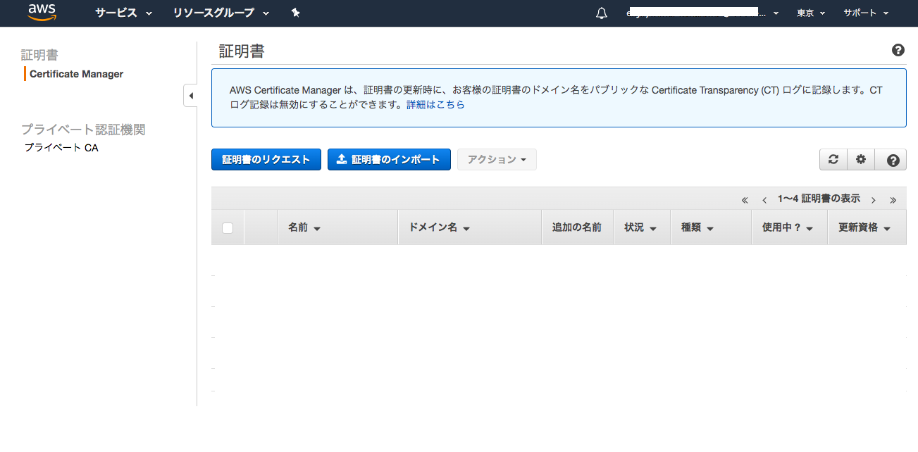Refresh the certificate list

(833, 160)
